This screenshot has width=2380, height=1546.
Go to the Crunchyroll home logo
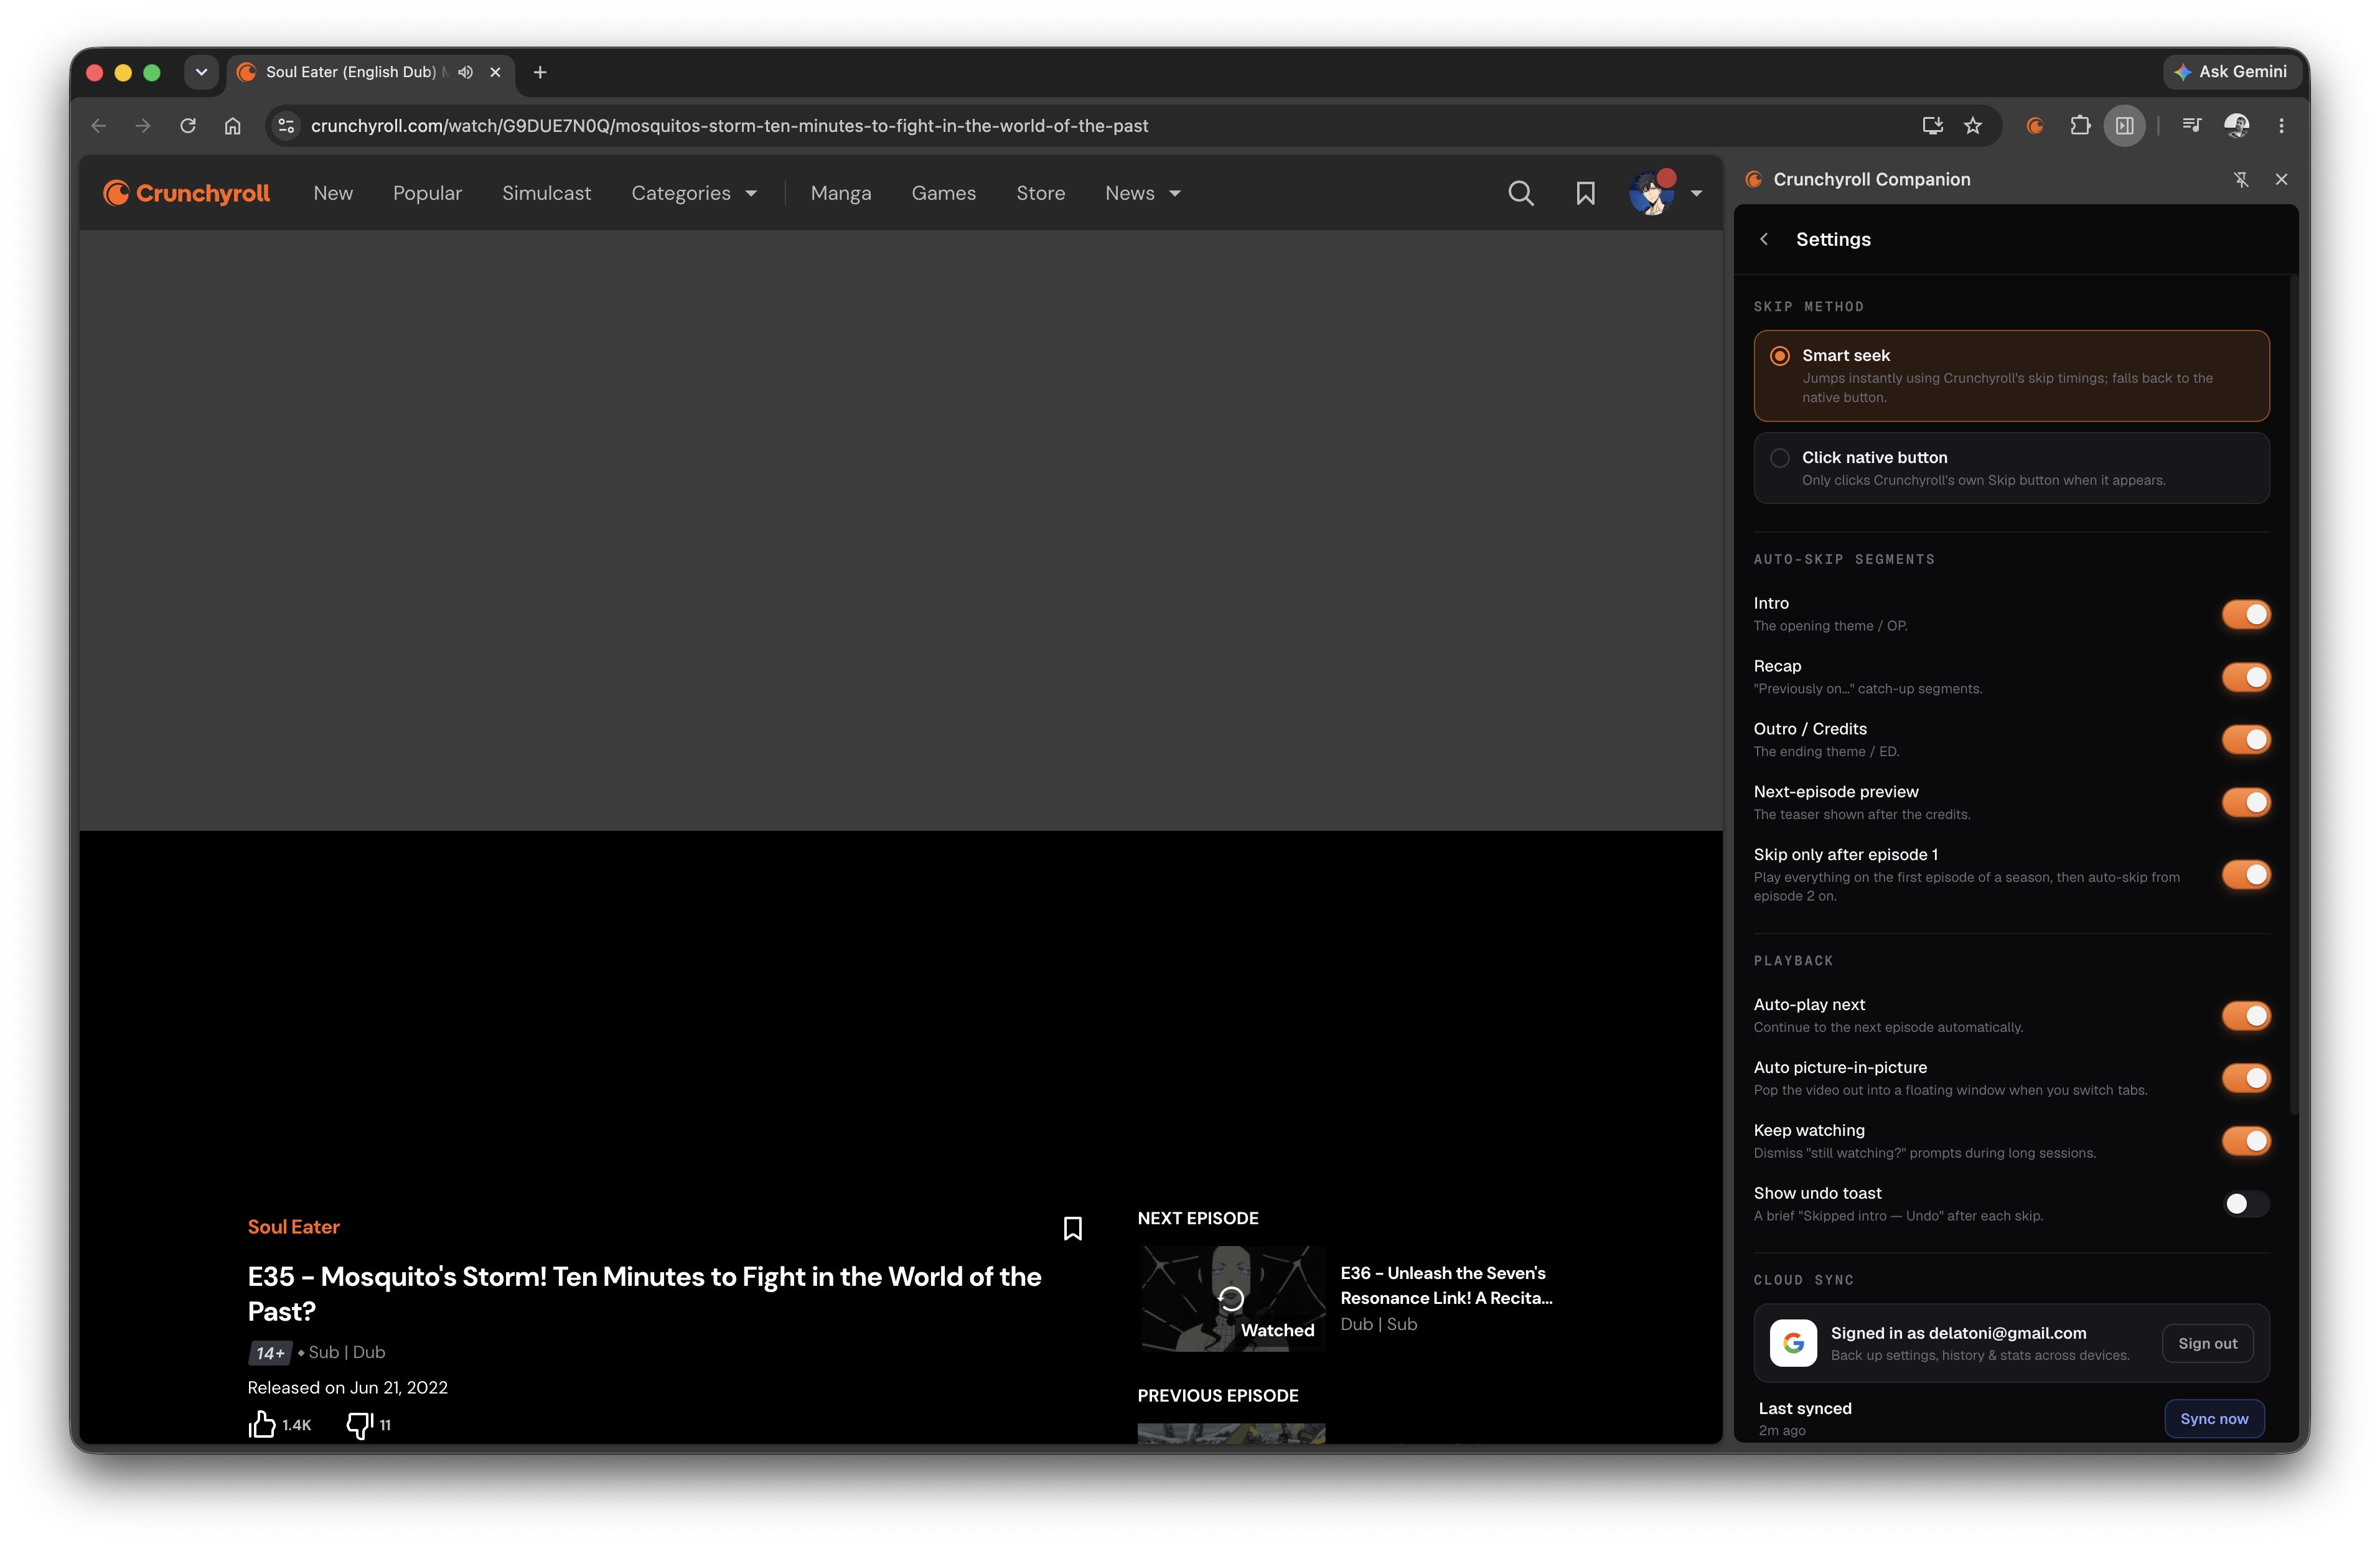click(x=186, y=193)
